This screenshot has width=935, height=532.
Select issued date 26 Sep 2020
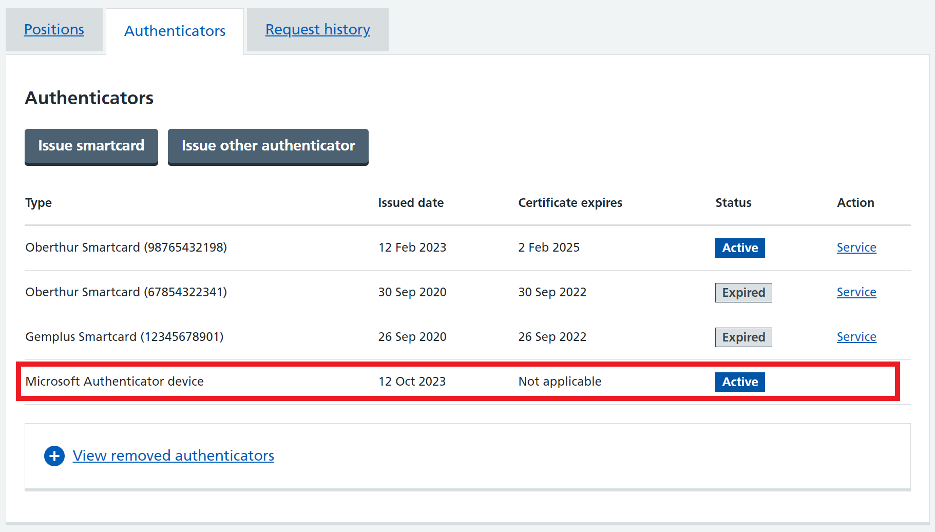[412, 337]
